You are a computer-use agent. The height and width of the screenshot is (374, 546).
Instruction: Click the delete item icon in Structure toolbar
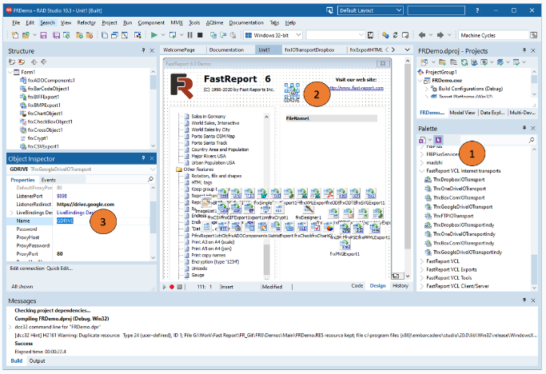pyautogui.click(x=22, y=62)
